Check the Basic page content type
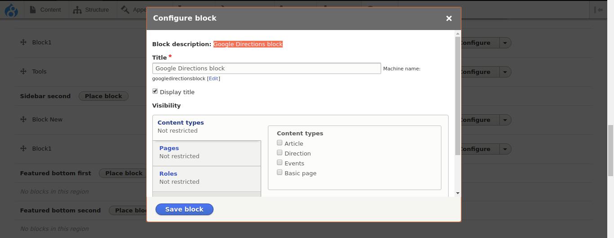The height and width of the screenshot is (238, 614). tap(280, 172)
